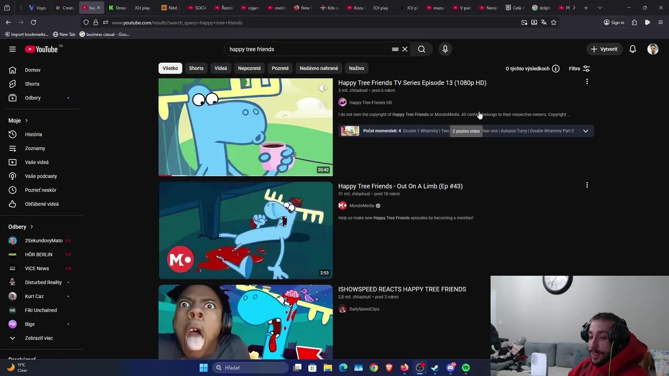Open the YouTube hamburger guide menu
Viewport: 669px width, 376px height.
pos(13,49)
